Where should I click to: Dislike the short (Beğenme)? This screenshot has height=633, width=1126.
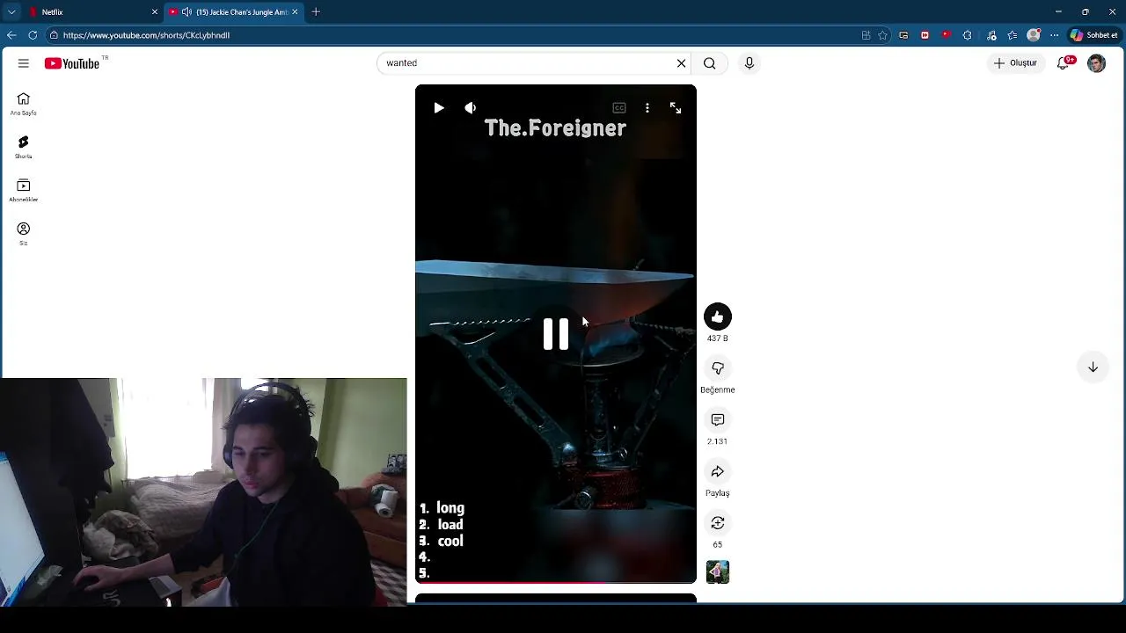[718, 368]
